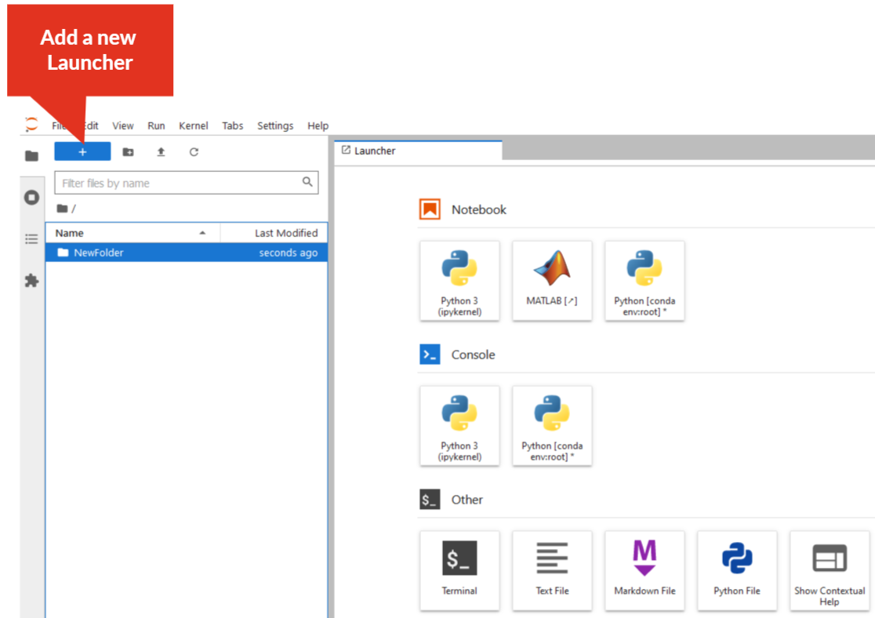Click the magnifier icon in filter box
The width and height of the screenshot is (875, 618).
click(x=307, y=181)
